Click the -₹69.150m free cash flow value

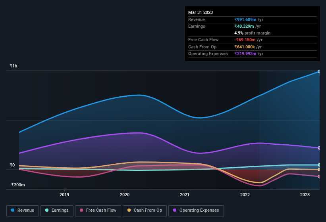[245, 40]
